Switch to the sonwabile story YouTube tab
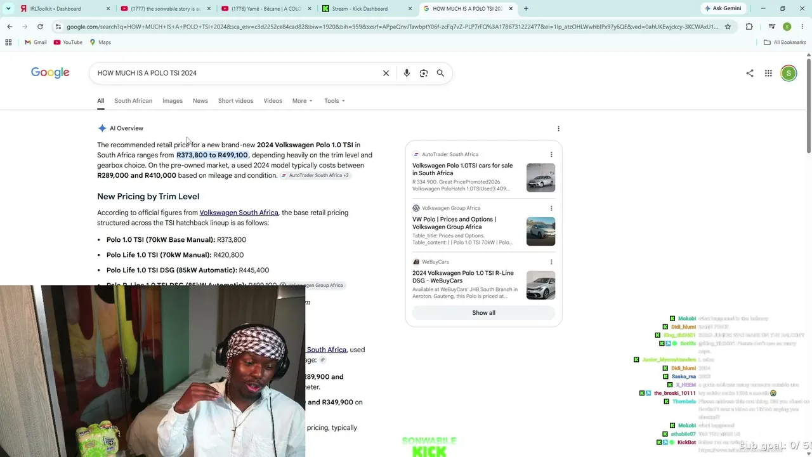 pos(165,9)
